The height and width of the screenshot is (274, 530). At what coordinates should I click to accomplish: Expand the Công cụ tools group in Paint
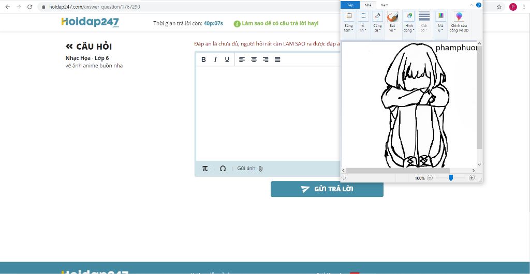(x=377, y=22)
